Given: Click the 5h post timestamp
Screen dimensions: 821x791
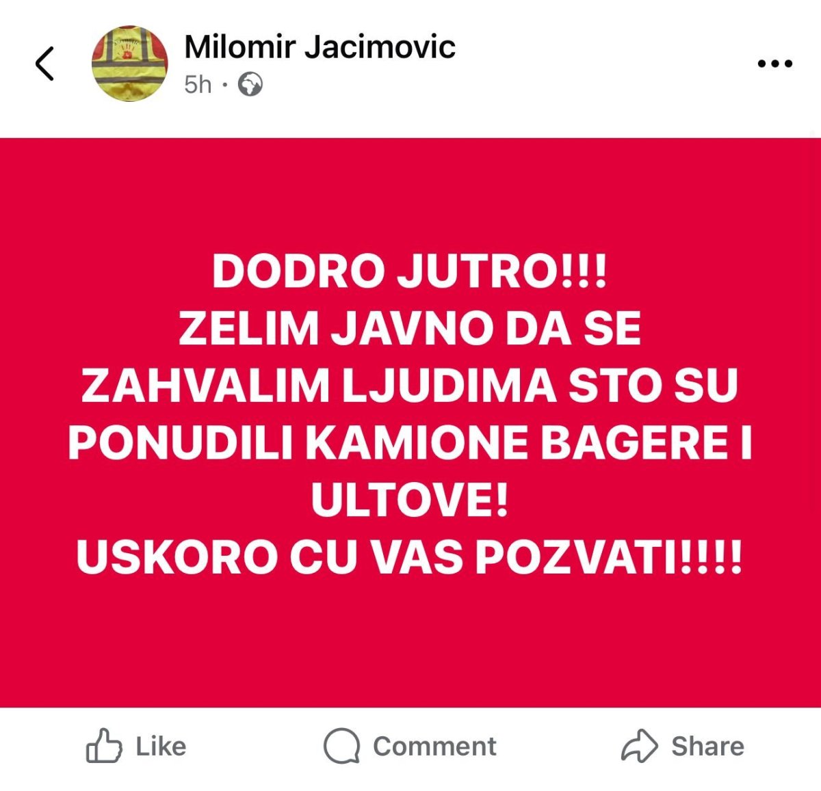Looking at the screenshot, I should pos(198,85).
